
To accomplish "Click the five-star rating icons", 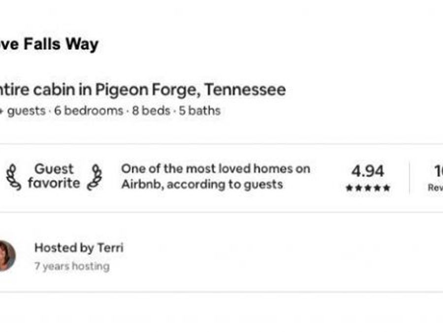I will tap(368, 188).
